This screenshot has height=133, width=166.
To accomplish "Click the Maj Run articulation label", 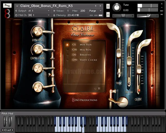I will coord(85,50).
